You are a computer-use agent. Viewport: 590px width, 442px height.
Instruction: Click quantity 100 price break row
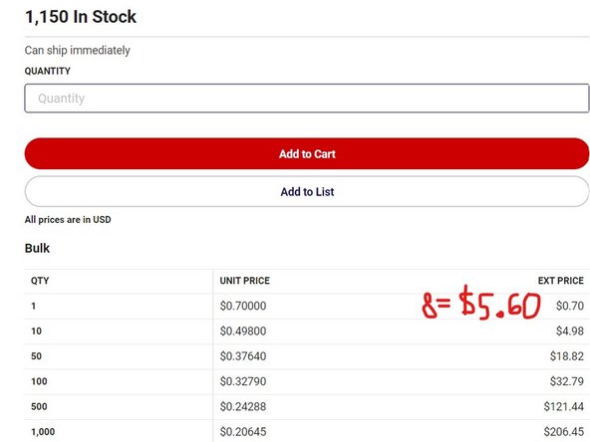(x=307, y=381)
